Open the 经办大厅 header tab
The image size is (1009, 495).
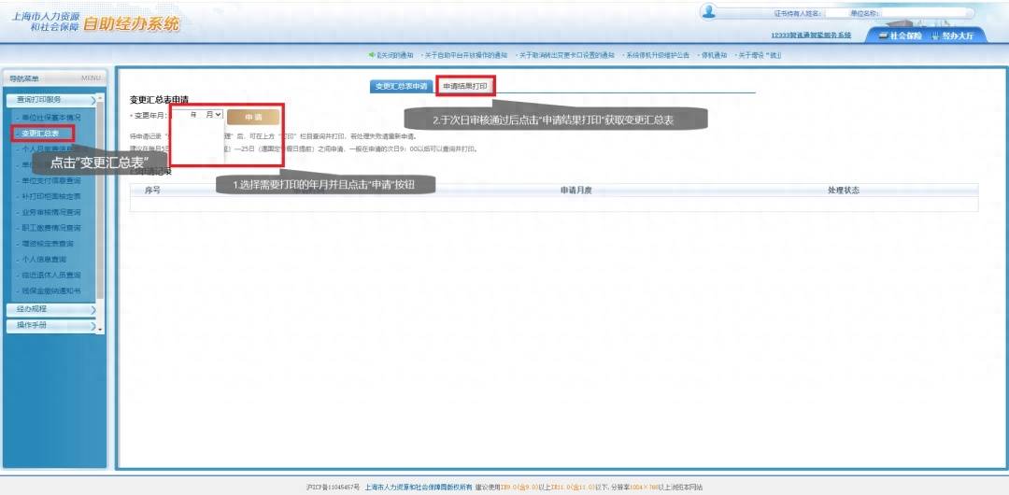tap(954, 36)
